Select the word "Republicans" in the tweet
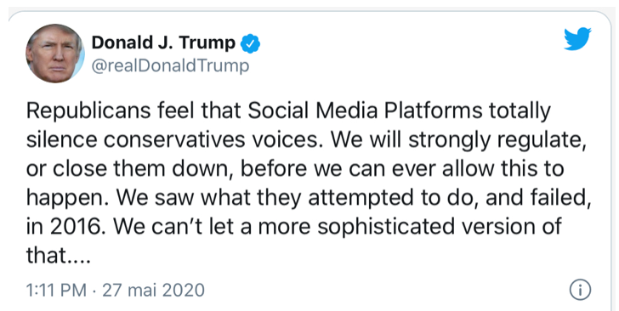This screenshot has width=619, height=311. (x=88, y=111)
